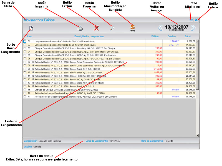Viewport: 222px width, 166px height.
Task: Expand the Retirada Recibo row 10
Action: click(x=33, y=72)
